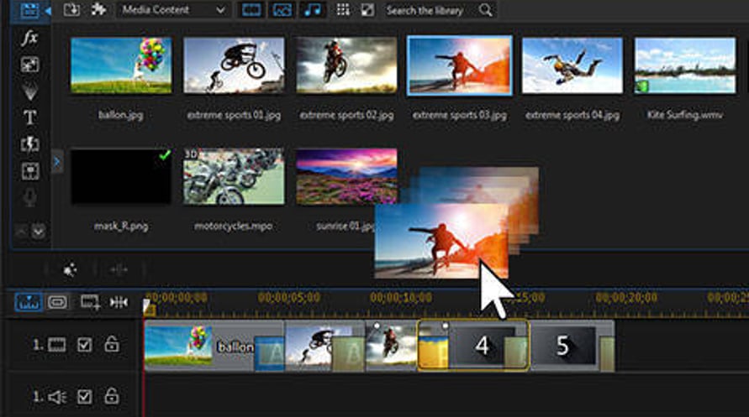Select the sunrise 01.jpg thumbnail
This screenshot has height=417, width=749.
click(346, 176)
